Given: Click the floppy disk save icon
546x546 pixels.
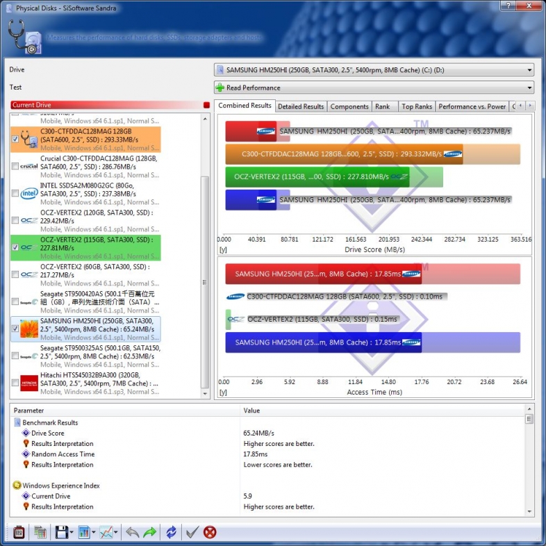Looking at the screenshot, I should (x=62, y=532).
